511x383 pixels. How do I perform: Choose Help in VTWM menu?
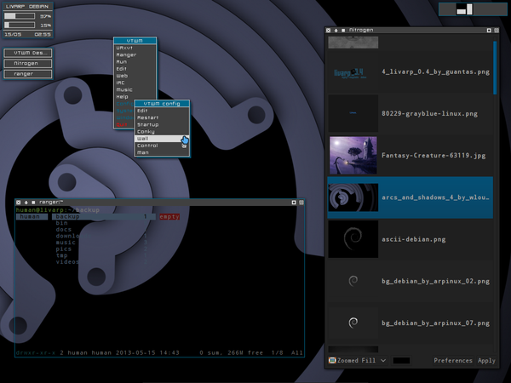[135, 97]
